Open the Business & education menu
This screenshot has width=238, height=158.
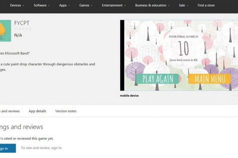coord(152,5)
